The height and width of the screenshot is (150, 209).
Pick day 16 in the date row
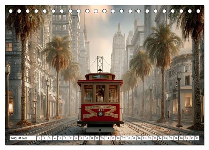[x=118, y=138]
